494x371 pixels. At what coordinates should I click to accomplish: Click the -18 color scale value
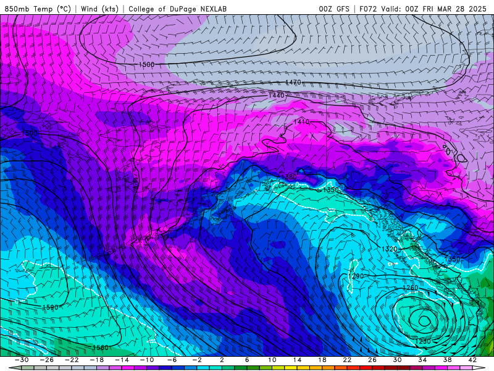pos(97,360)
